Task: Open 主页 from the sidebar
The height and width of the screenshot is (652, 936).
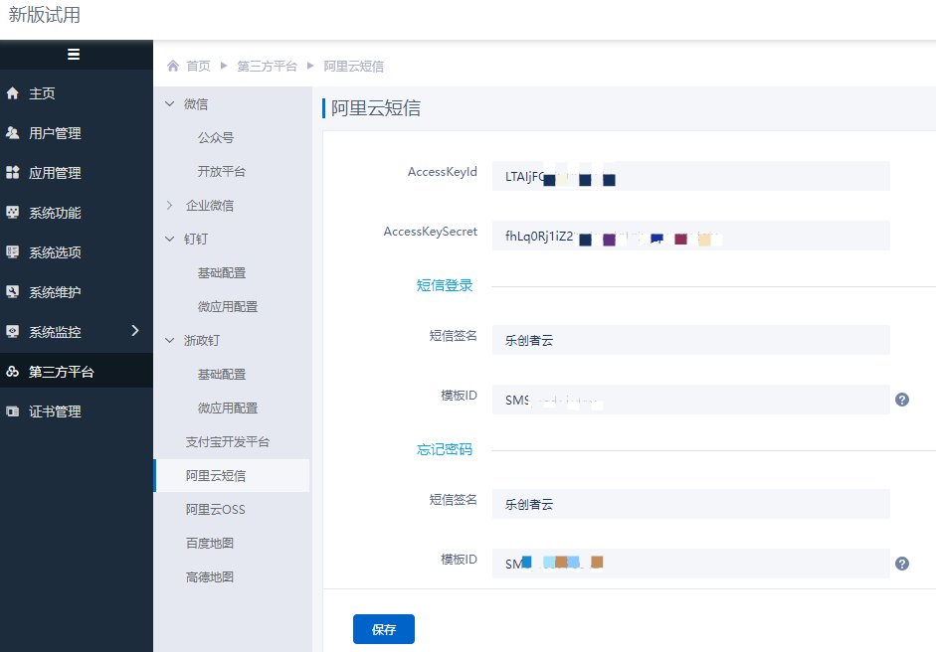Action: [x=42, y=93]
